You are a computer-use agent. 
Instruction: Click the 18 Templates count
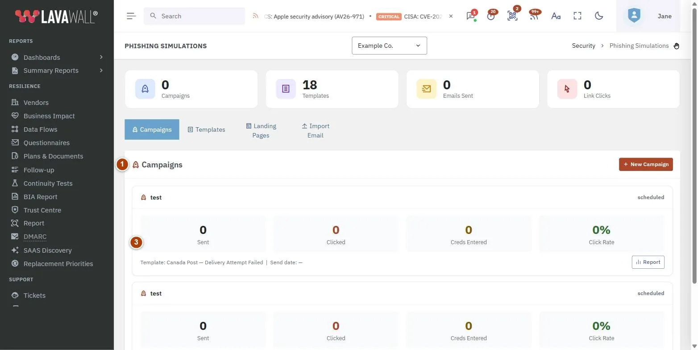click(x=310, y=85)
